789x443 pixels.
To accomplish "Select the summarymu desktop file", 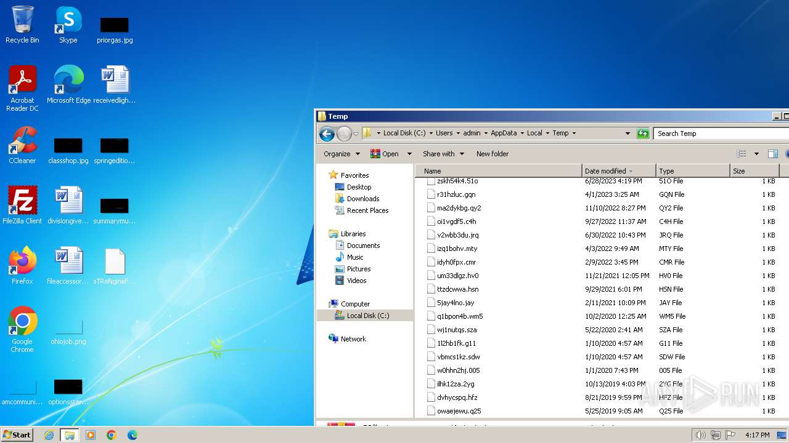I will [115, 210].
